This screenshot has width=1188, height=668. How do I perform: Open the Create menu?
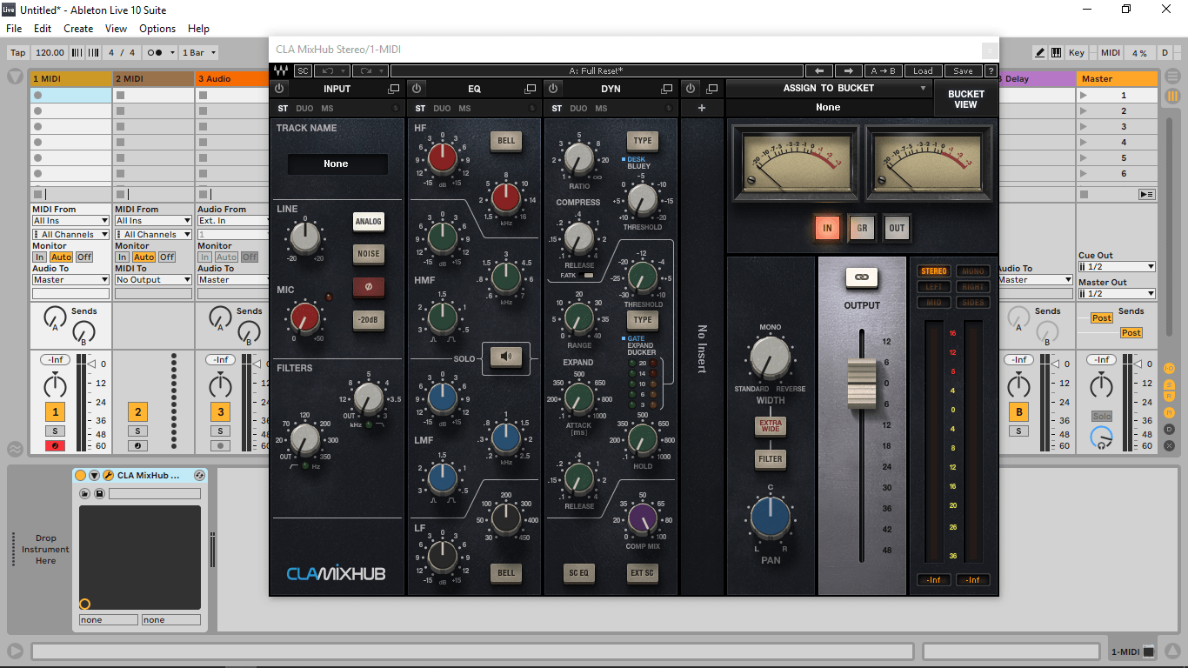click(x=78, y=29)
